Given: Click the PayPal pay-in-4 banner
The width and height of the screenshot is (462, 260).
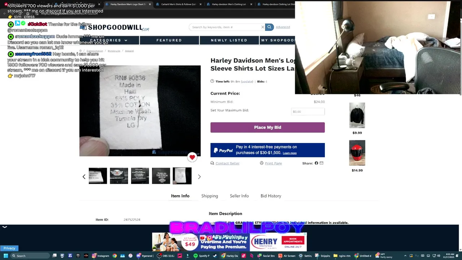Looking at the screenshot, I should 267,150.
